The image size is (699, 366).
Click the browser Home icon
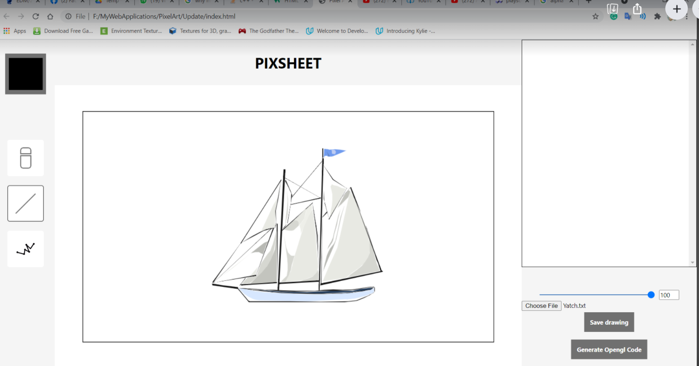pos(50,16)
